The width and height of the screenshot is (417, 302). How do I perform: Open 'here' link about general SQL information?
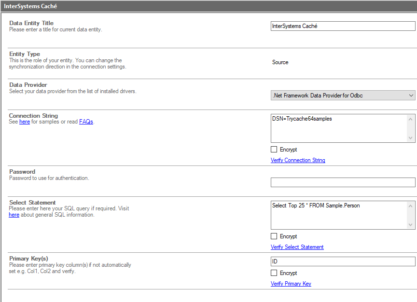click(x=14, y=215)
